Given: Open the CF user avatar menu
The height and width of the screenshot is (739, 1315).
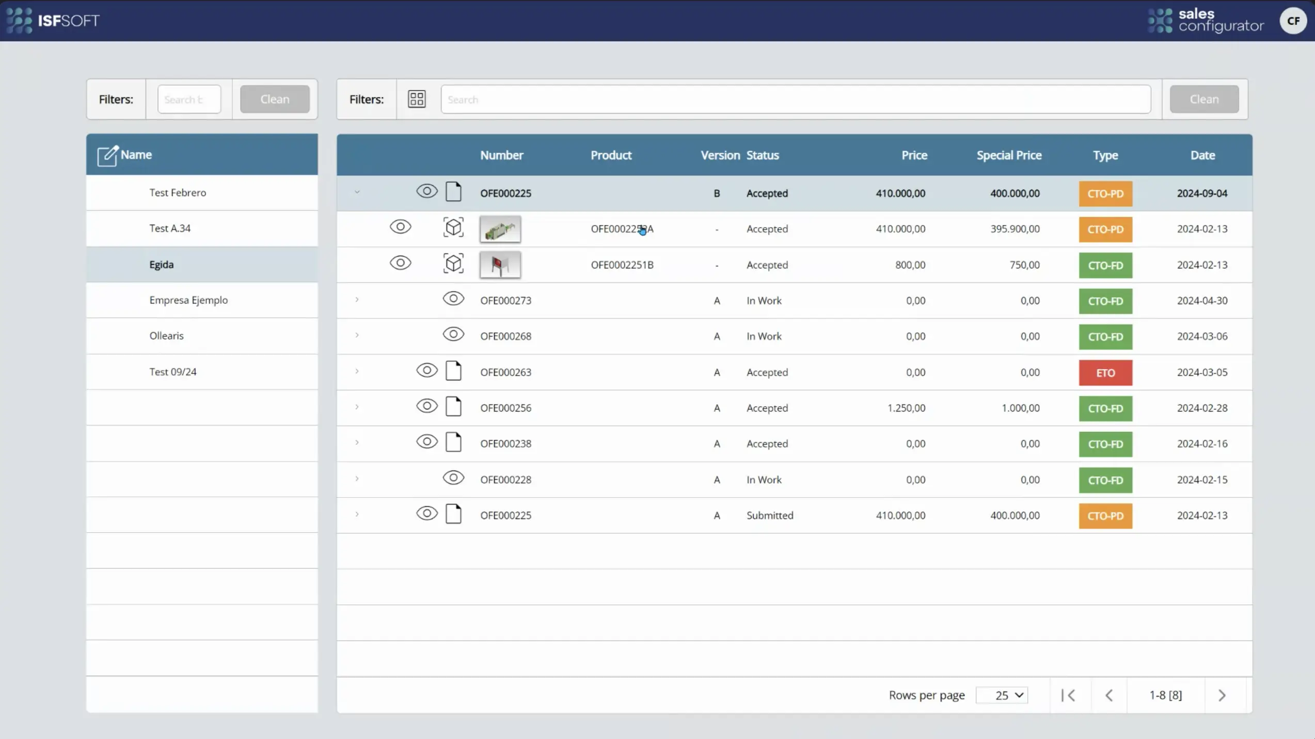Looking at the screenshot, I should tap(1293, 21).
